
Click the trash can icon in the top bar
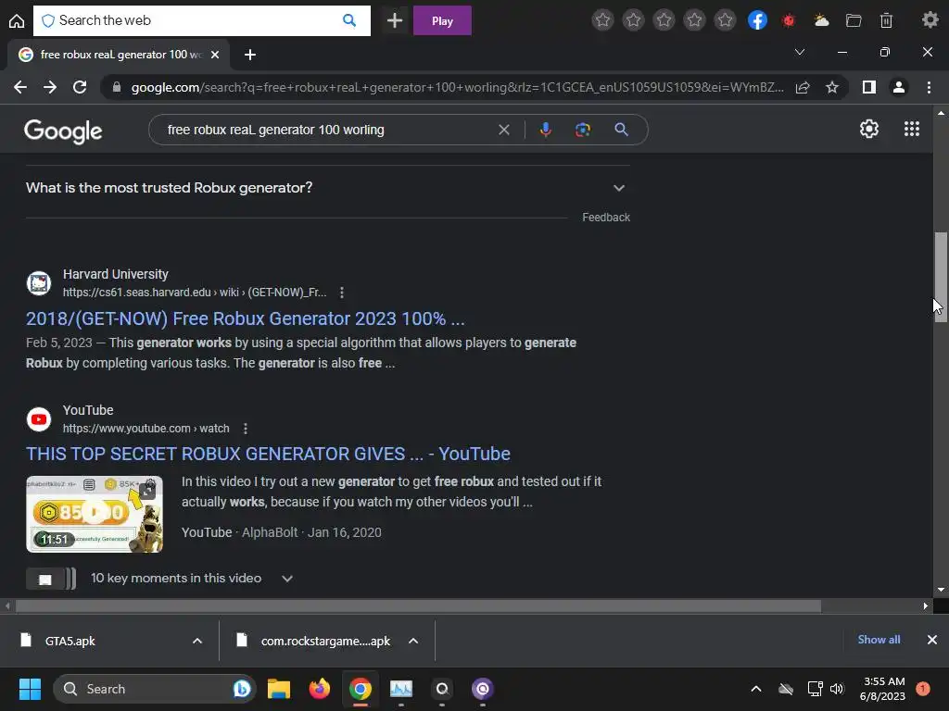pyautogui.click(x=886, y=20)
